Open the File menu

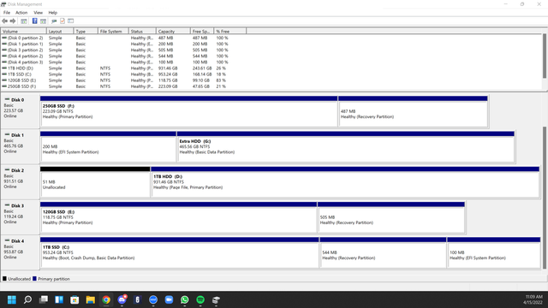[7, 13]
